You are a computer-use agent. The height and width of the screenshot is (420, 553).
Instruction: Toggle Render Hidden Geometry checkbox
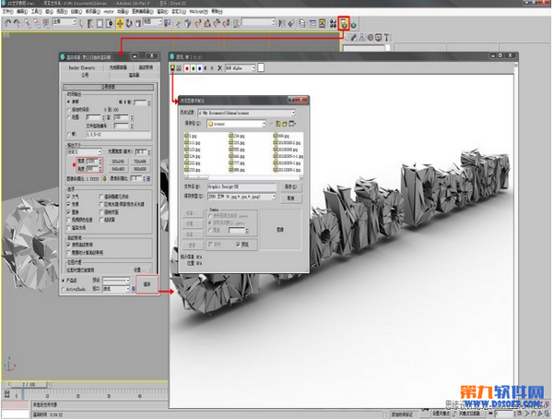coord(101,197)
